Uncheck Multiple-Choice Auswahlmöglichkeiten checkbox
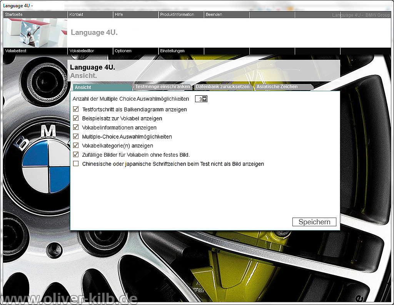Image resolution: width=394 pixels, height=305 pixels. point(76,136)
